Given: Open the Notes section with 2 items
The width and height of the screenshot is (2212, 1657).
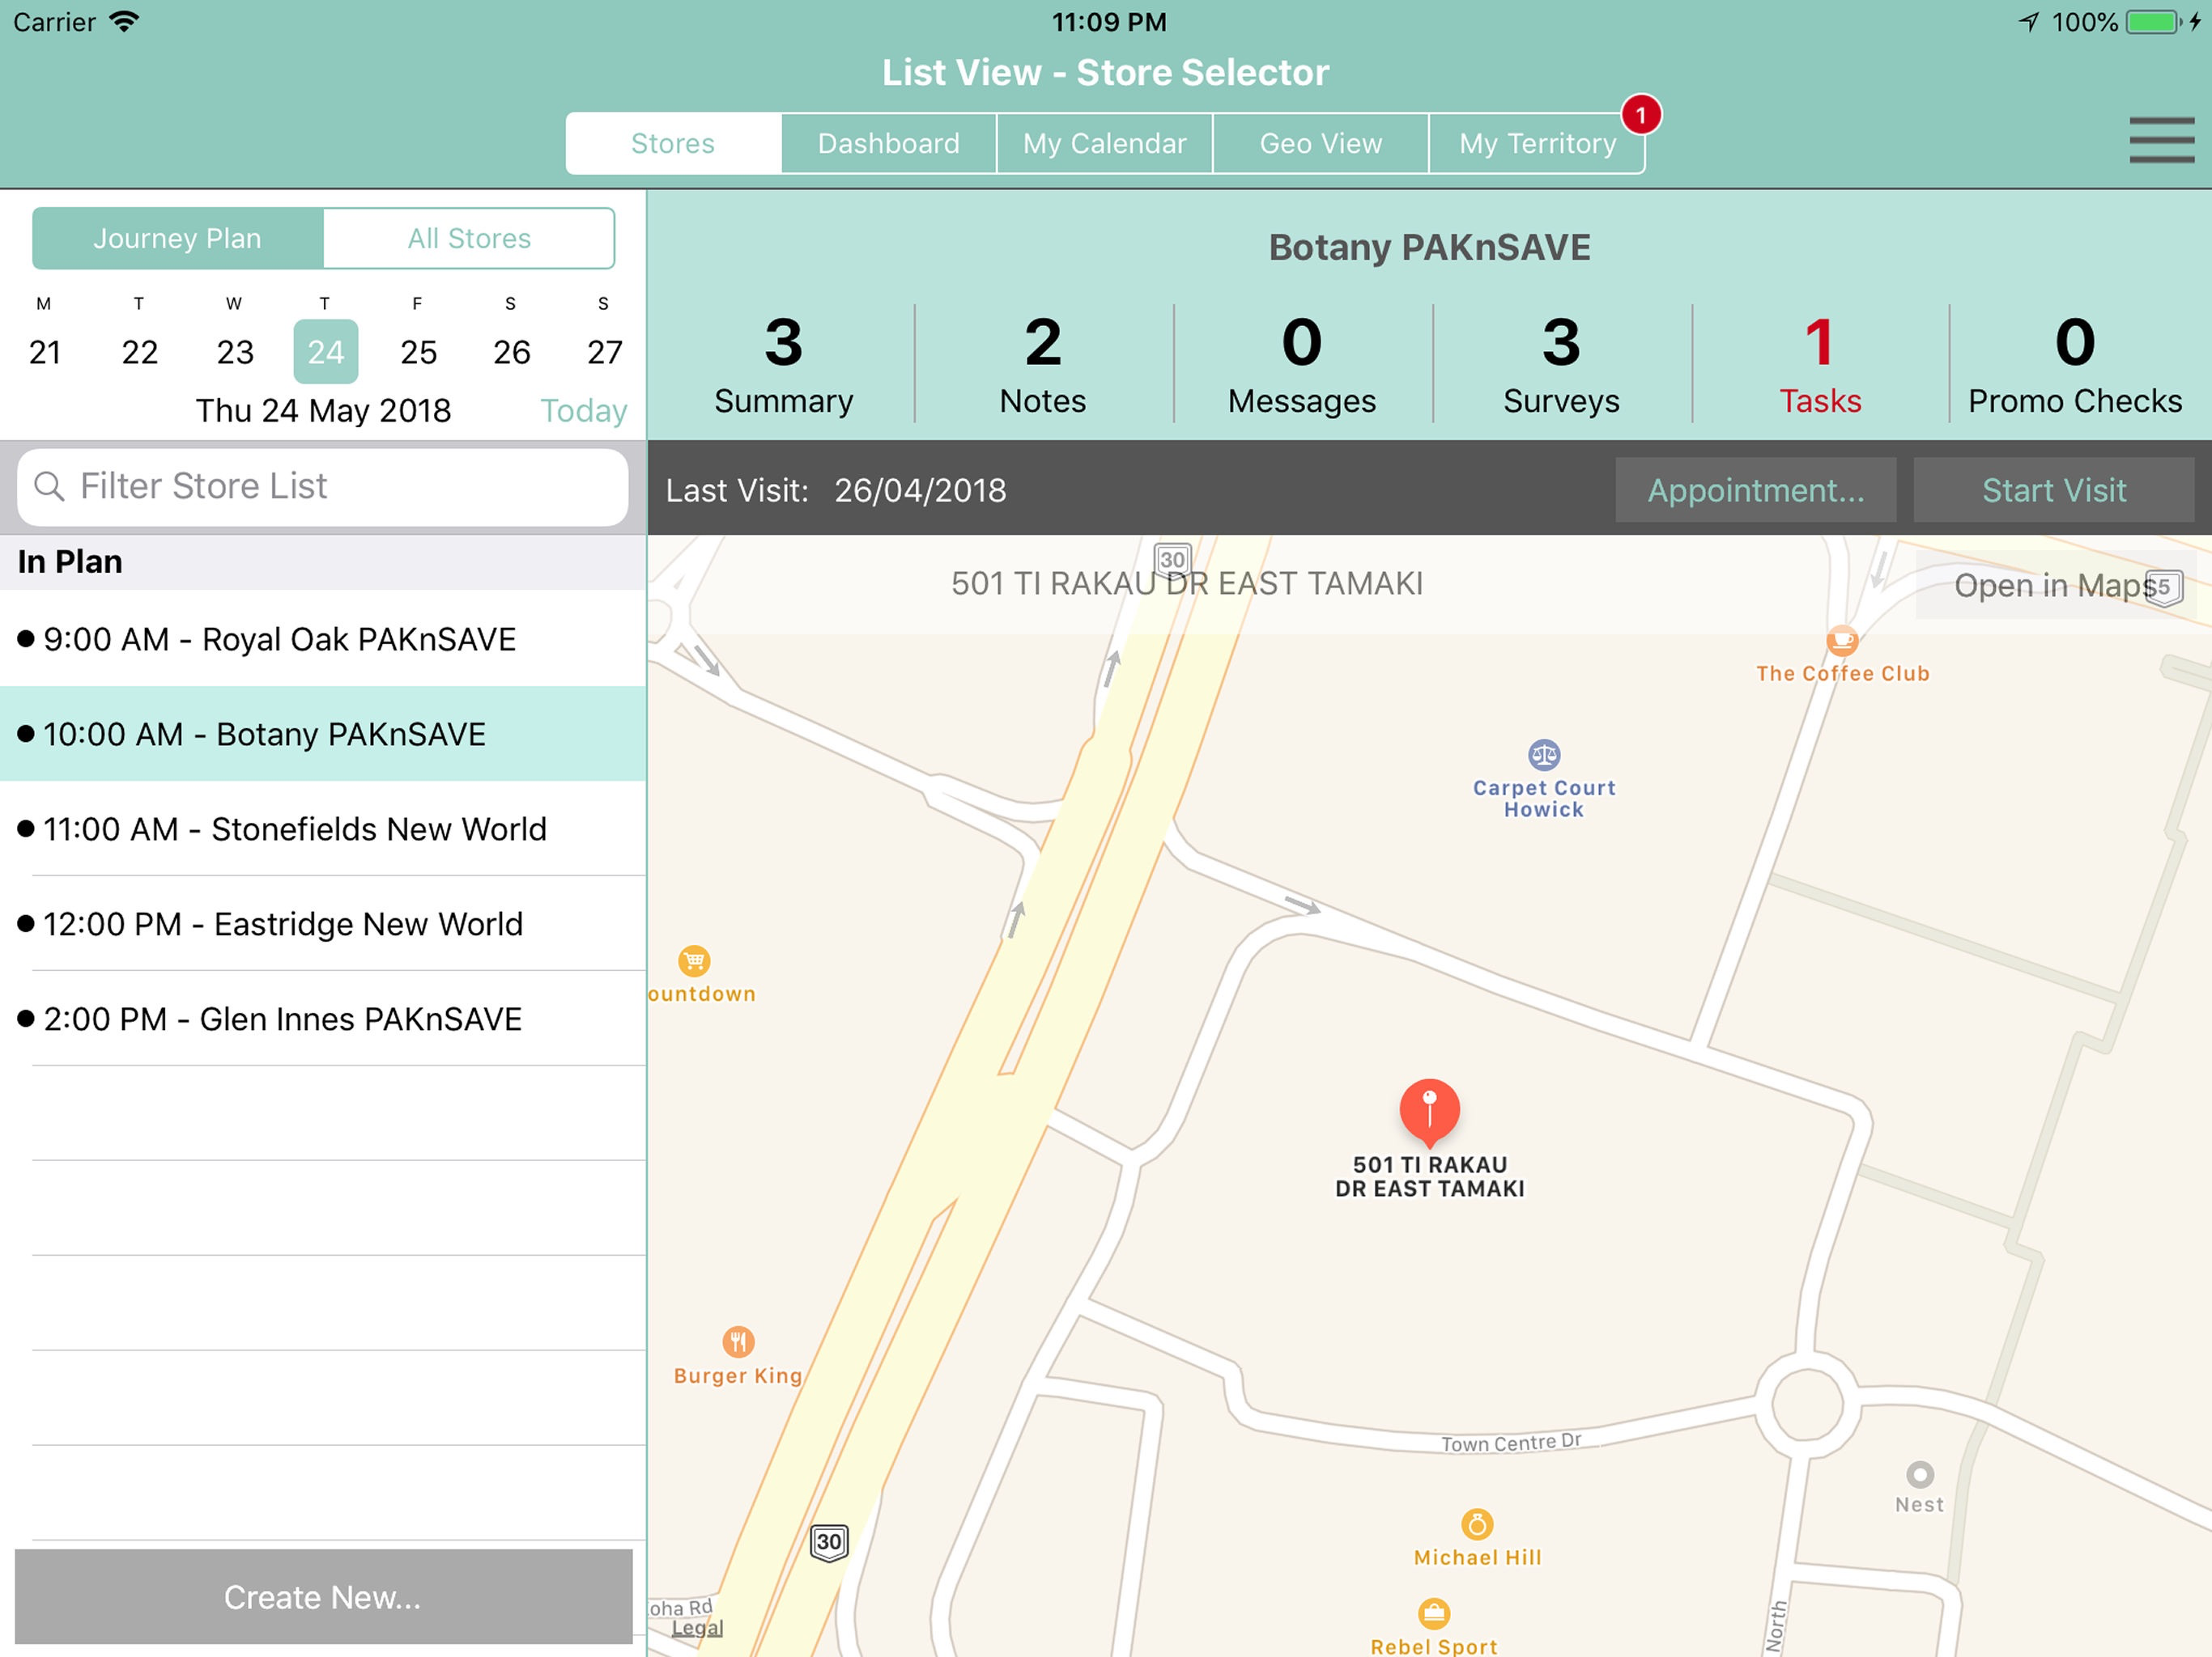Looking at the screenshot, I should pyautogui.click(x=1043, y=364).
